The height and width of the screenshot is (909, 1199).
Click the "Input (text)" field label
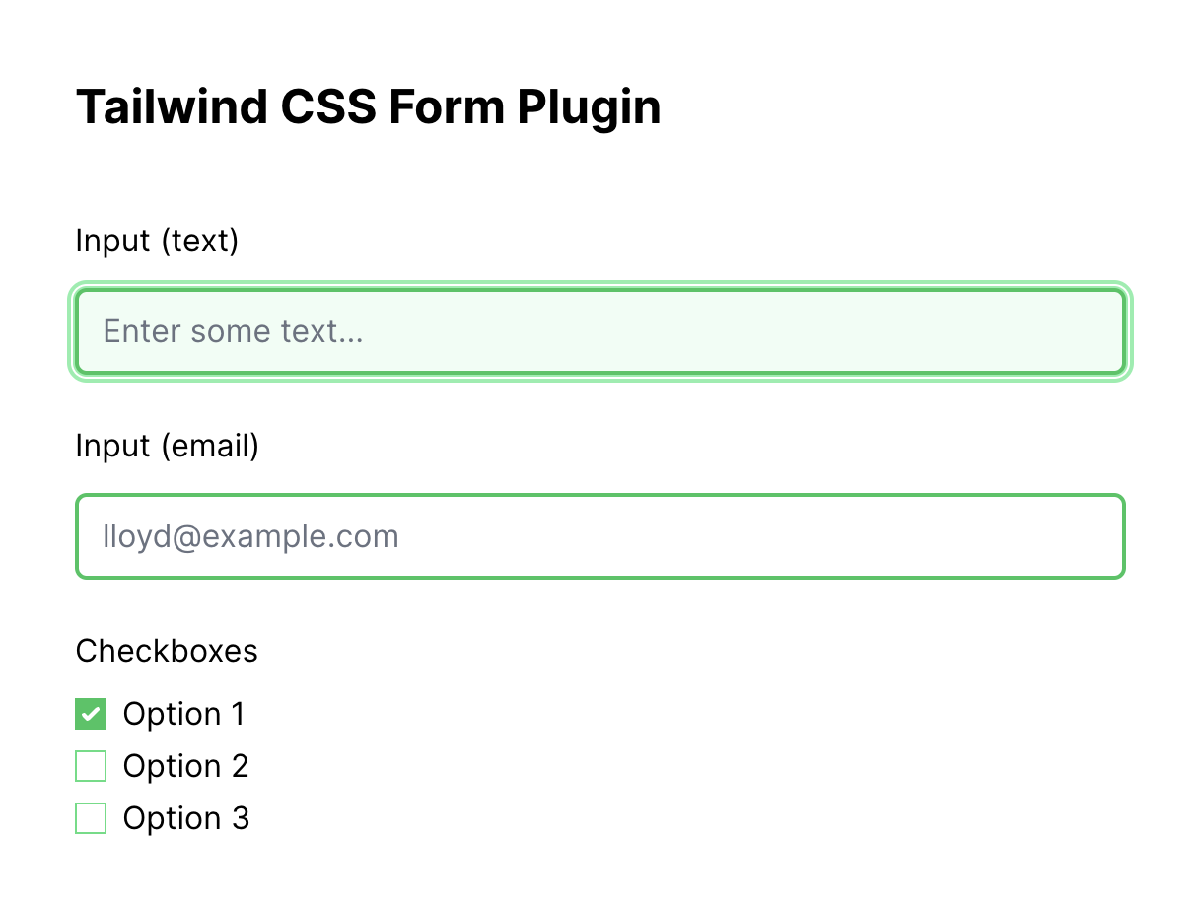tap(157, 241)
